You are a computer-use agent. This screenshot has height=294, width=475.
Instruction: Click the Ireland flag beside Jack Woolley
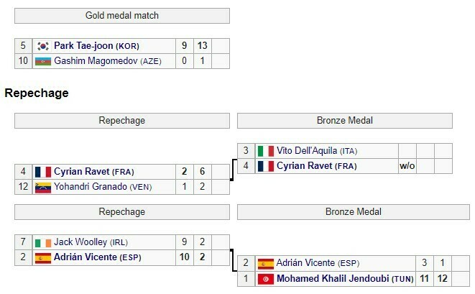click(43, 242)
